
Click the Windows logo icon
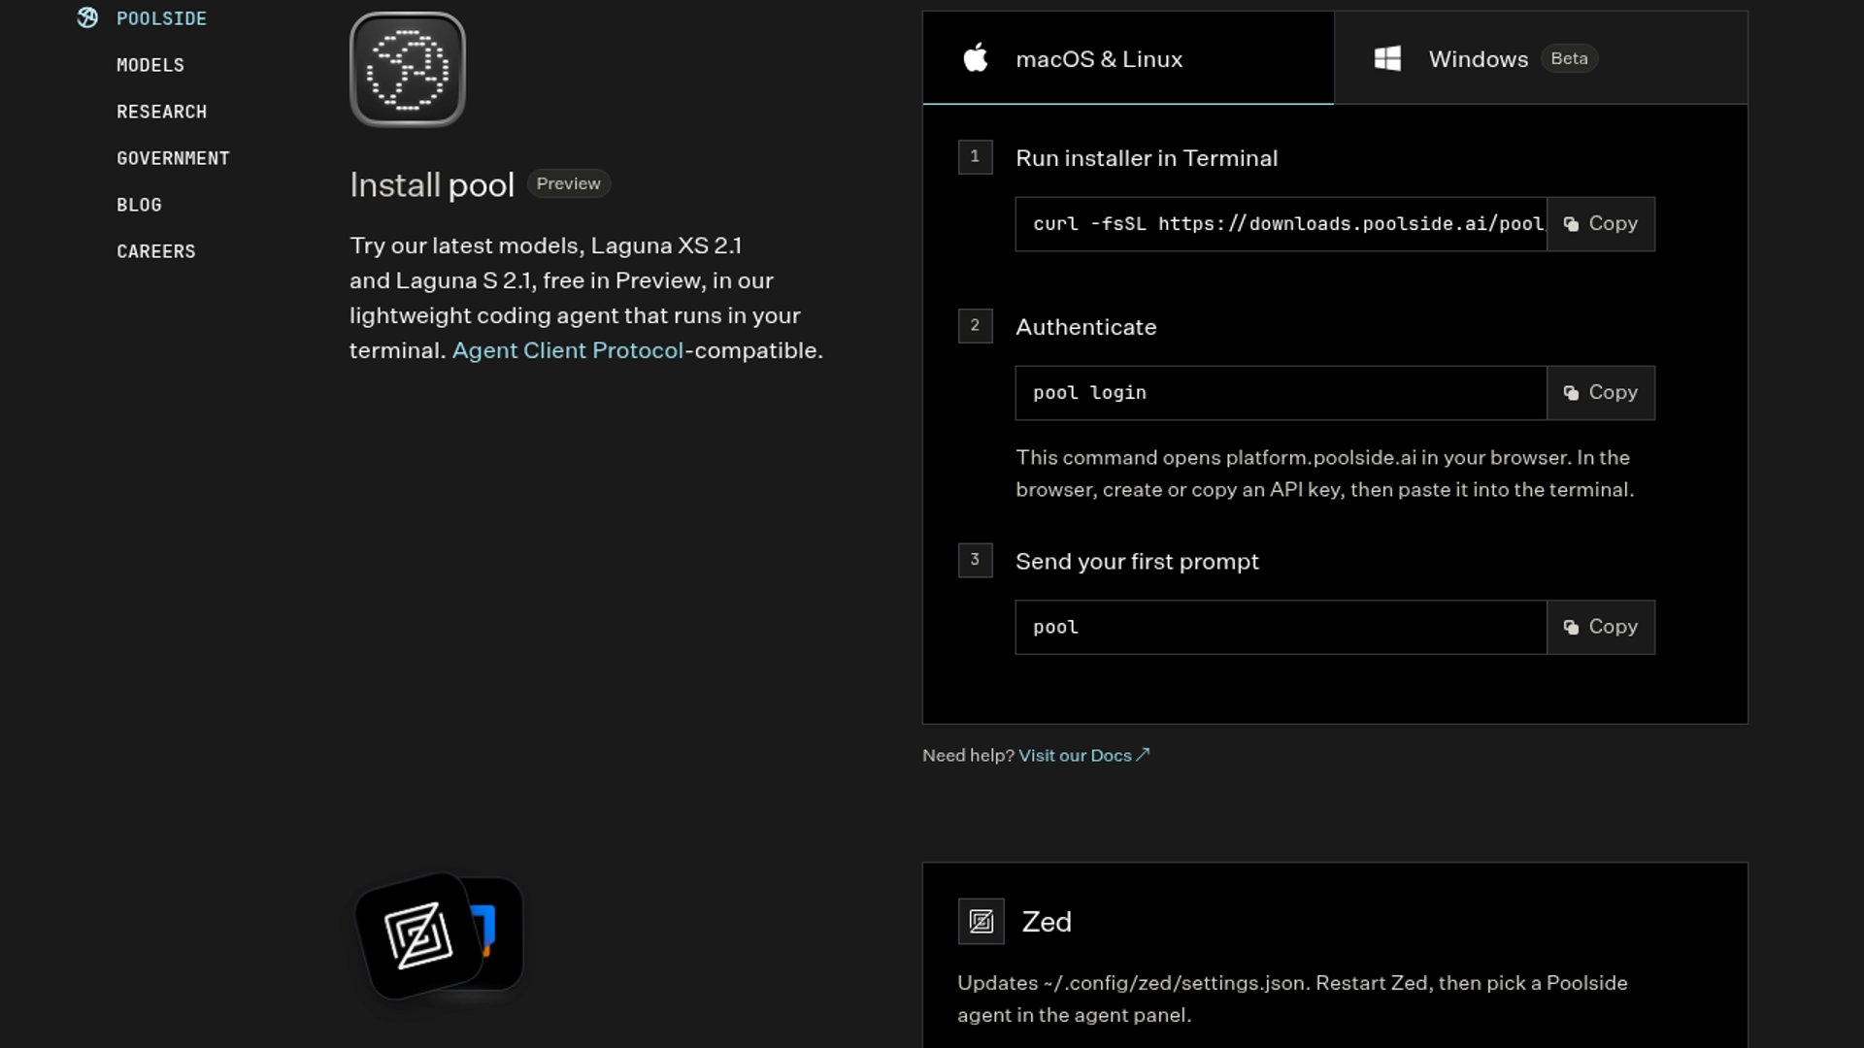click(1387, 58)
